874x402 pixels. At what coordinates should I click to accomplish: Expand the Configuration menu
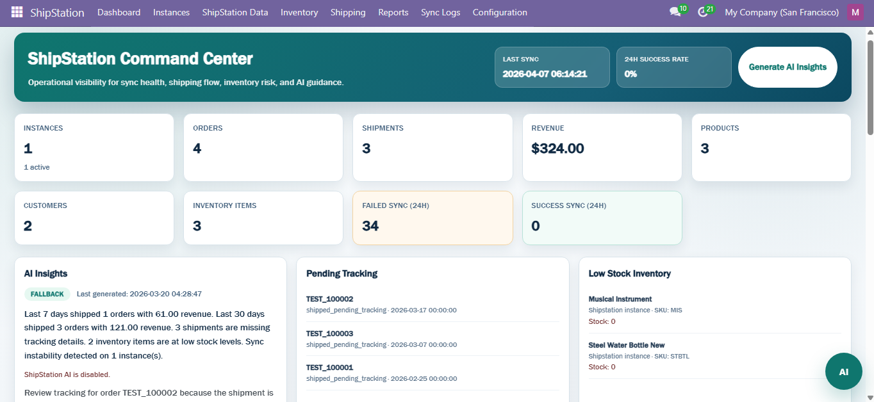click(x=500, y=12)
